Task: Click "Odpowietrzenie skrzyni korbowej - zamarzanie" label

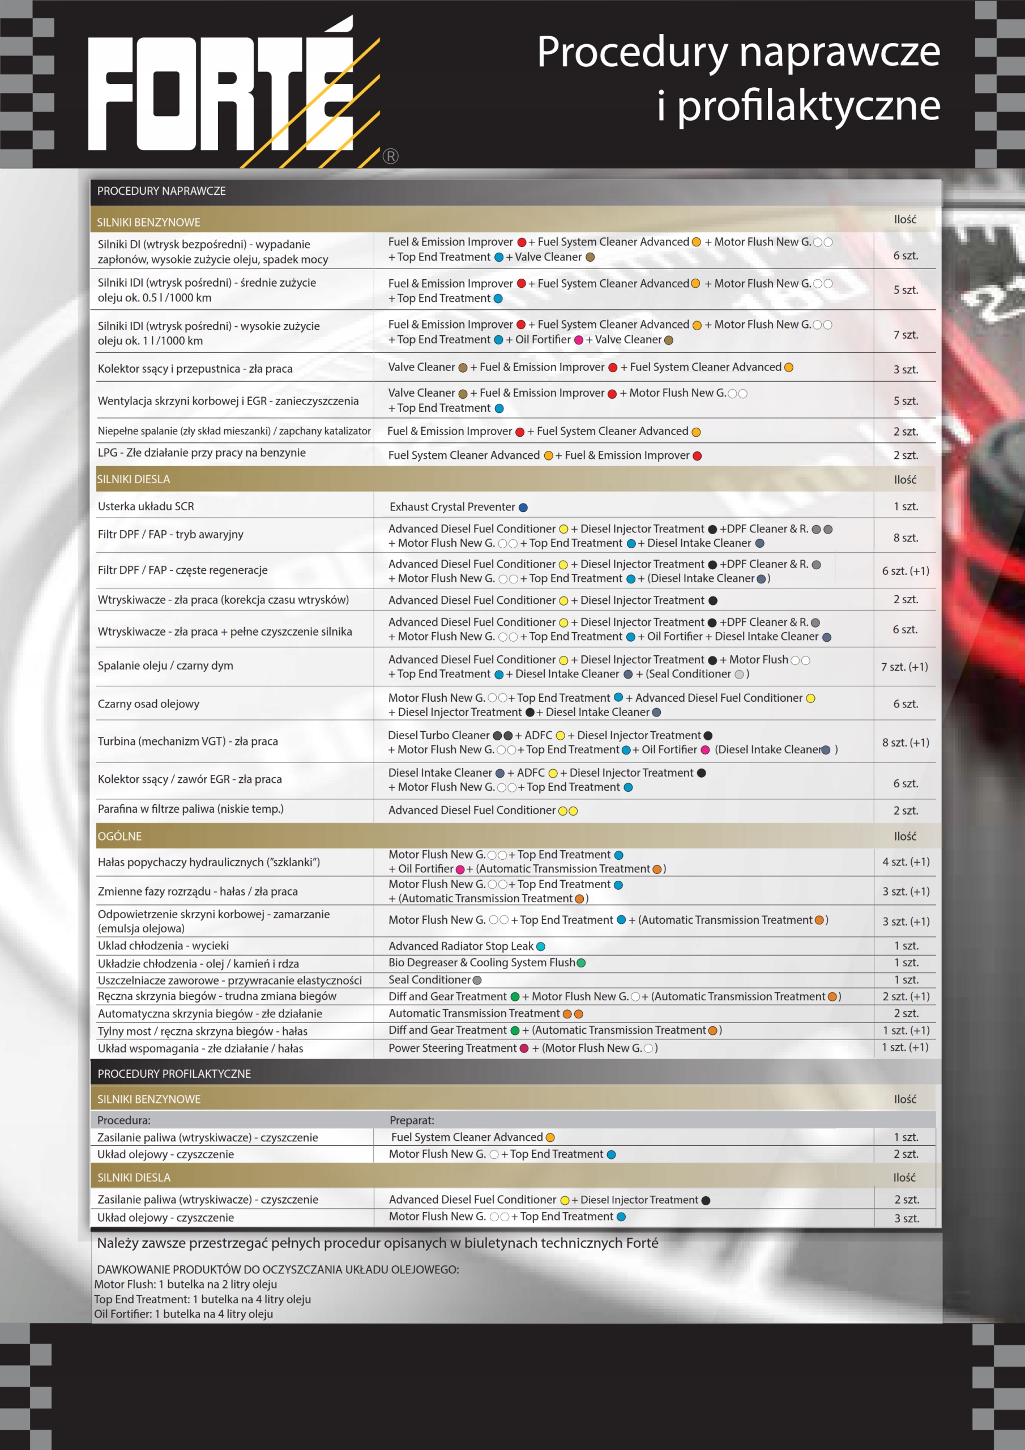Action: coord(213,922)
